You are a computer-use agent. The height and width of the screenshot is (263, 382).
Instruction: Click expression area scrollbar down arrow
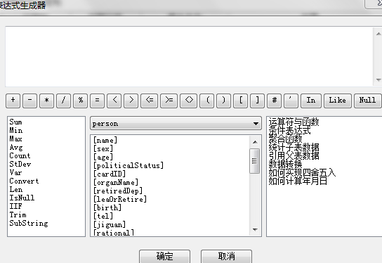point(378,79)
